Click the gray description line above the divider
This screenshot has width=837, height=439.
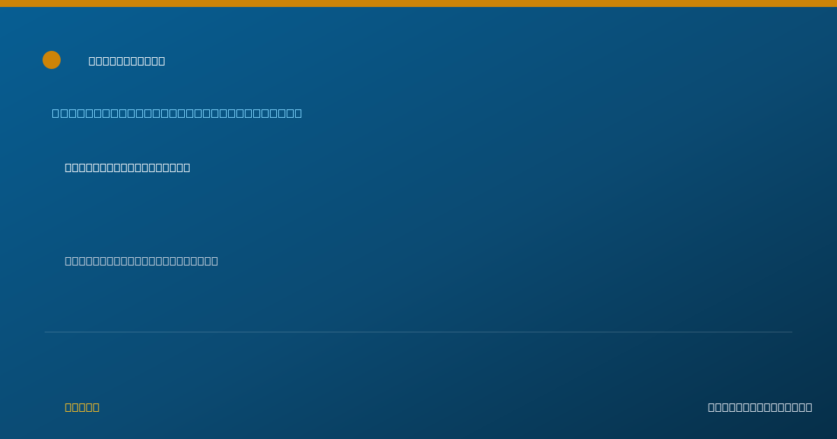tap(142, 261)
